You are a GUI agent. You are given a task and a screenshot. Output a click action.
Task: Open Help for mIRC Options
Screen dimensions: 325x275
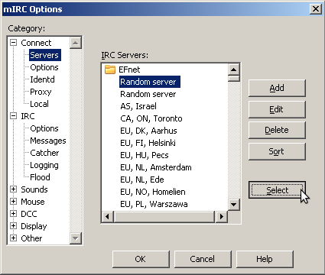point(265,259)
